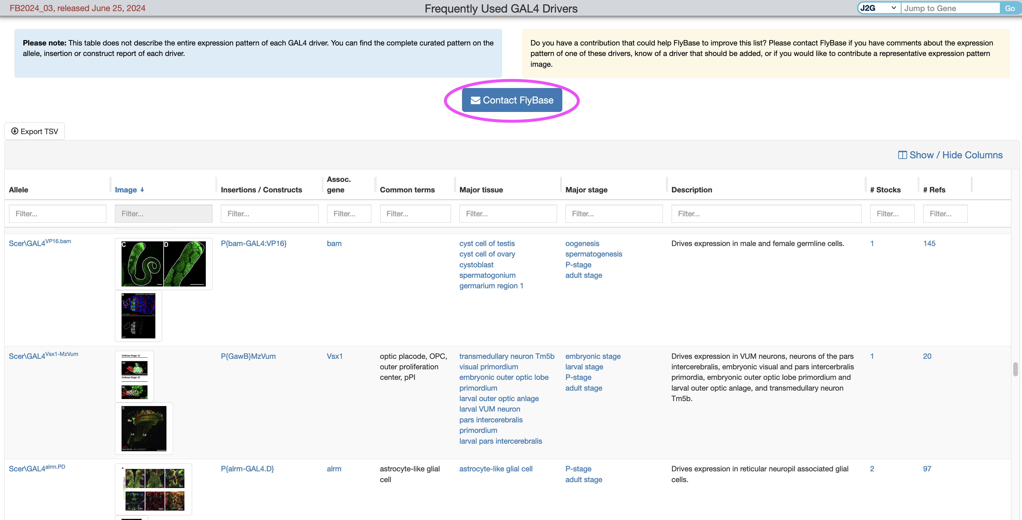Click the Major tissue filter field

[x=508, y=214]
